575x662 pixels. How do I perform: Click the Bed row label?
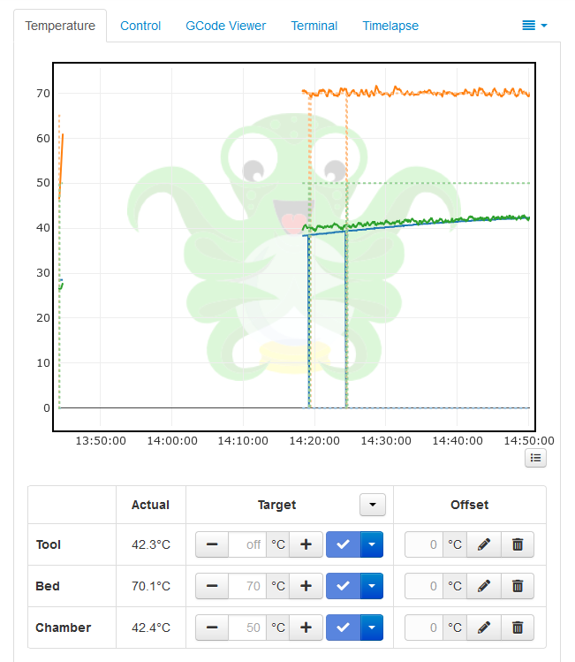[48, 586]
